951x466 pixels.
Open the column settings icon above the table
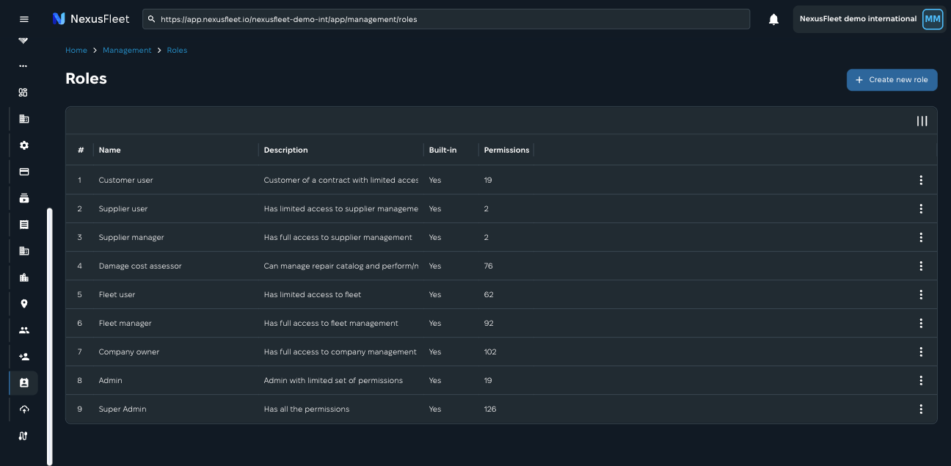coord(922,121)
